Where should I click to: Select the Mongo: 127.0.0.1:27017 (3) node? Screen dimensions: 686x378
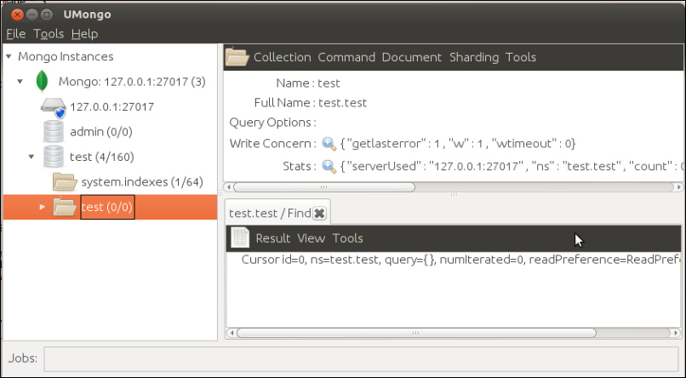pyautogui.click(x=132, y=82)
